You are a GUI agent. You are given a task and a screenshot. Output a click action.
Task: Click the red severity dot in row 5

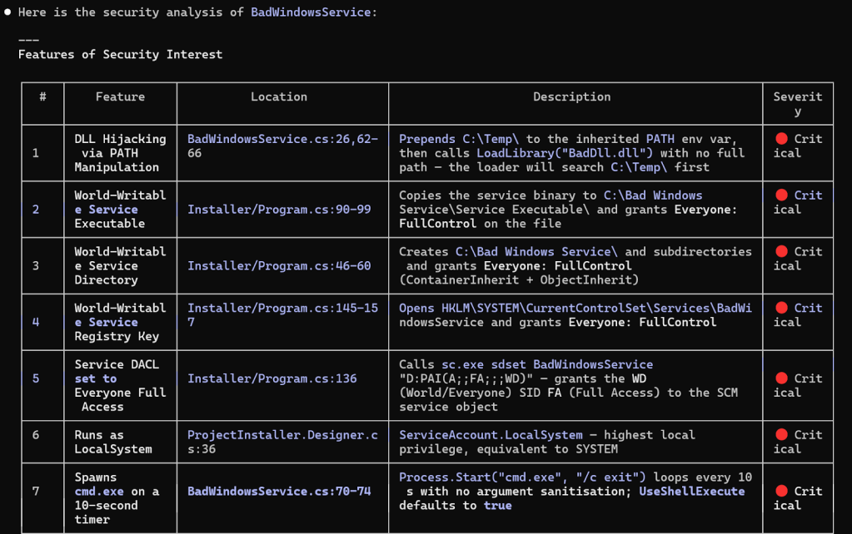pos(781,378)
